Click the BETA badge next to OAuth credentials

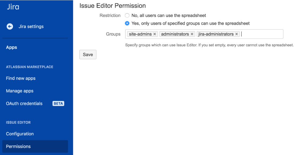pyautogui.click(x=58, y=103)
